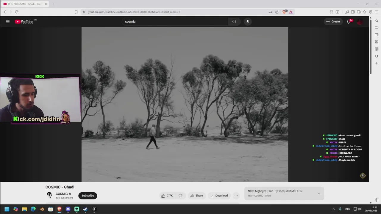The image size is (381, 214).
Task: Share this page via the address bar share icon
Action: point(277,12)
